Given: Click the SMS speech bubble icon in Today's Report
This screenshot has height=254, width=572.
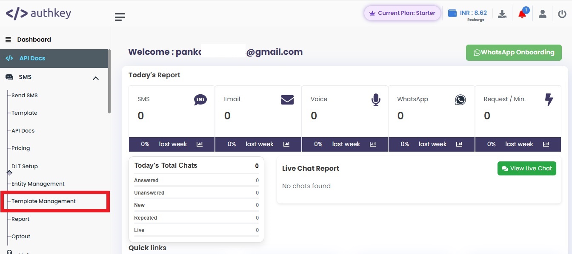Looking at the screenshot, I should (x=200, y=100).
